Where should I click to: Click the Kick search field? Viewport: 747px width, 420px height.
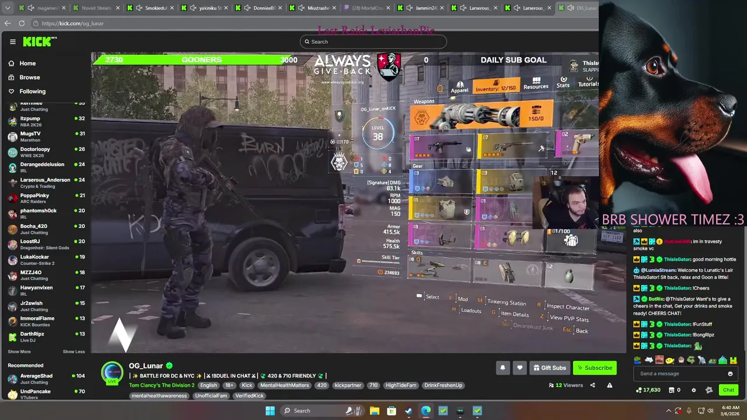coord(373,41)
